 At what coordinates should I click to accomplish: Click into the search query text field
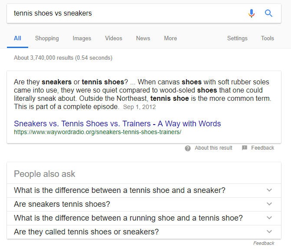click(x=126, y=13)
